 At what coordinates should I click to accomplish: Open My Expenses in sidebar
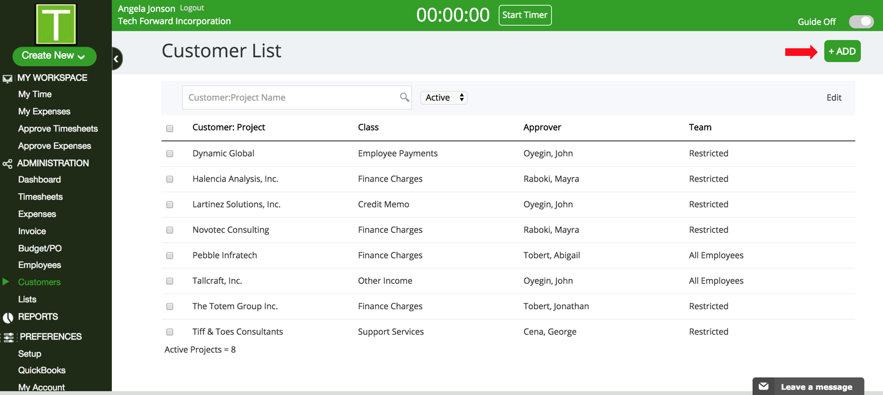point(44,112)
